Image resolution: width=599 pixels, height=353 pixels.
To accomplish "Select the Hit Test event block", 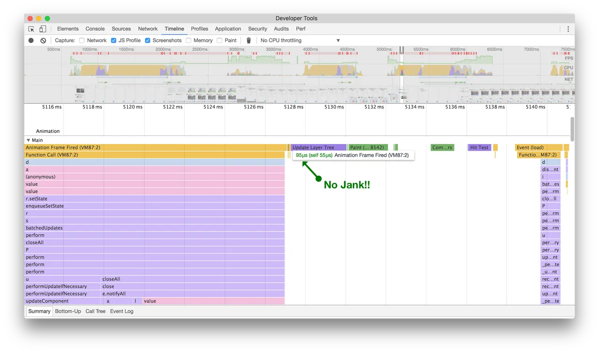I will click(479, 147).
